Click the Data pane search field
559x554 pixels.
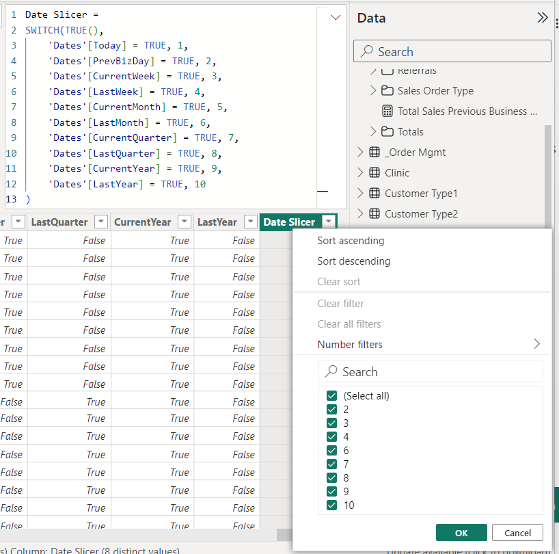coord(452,51)
